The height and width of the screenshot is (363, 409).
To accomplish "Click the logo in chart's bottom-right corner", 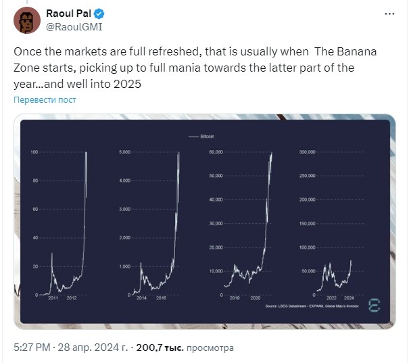I will point(373,306).
